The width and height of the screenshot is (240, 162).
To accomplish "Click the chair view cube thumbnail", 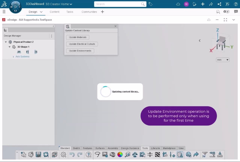I will coord(221,42).
